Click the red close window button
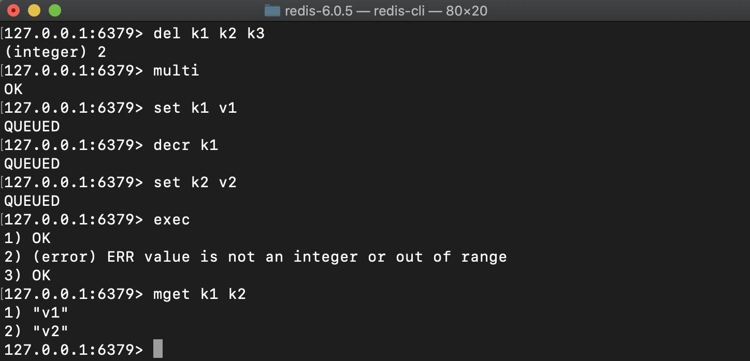This screenshot has height=361, width=750. 13,9
